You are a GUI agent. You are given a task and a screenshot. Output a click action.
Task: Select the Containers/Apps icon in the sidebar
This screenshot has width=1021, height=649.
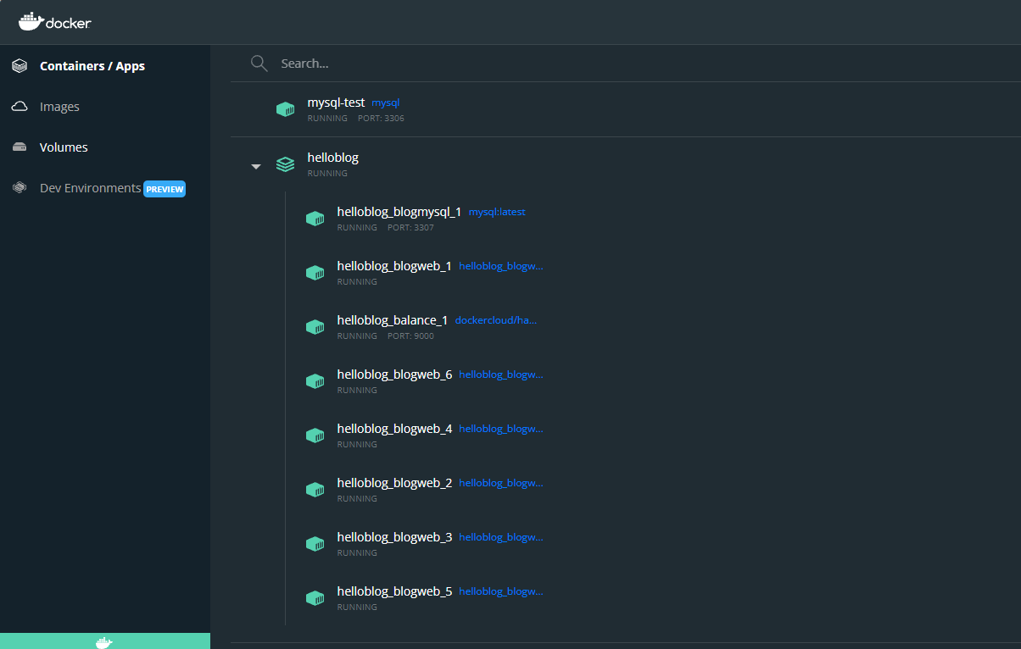pos(19,65)
